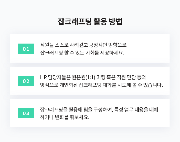Screen dimensions: 180x142
Task: Select the second card's white panel
Action: tap(90, 81)
